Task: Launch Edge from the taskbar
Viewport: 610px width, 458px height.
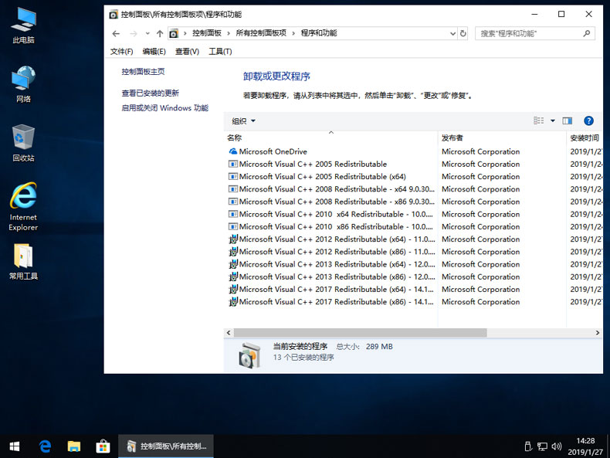Action: 45,446
